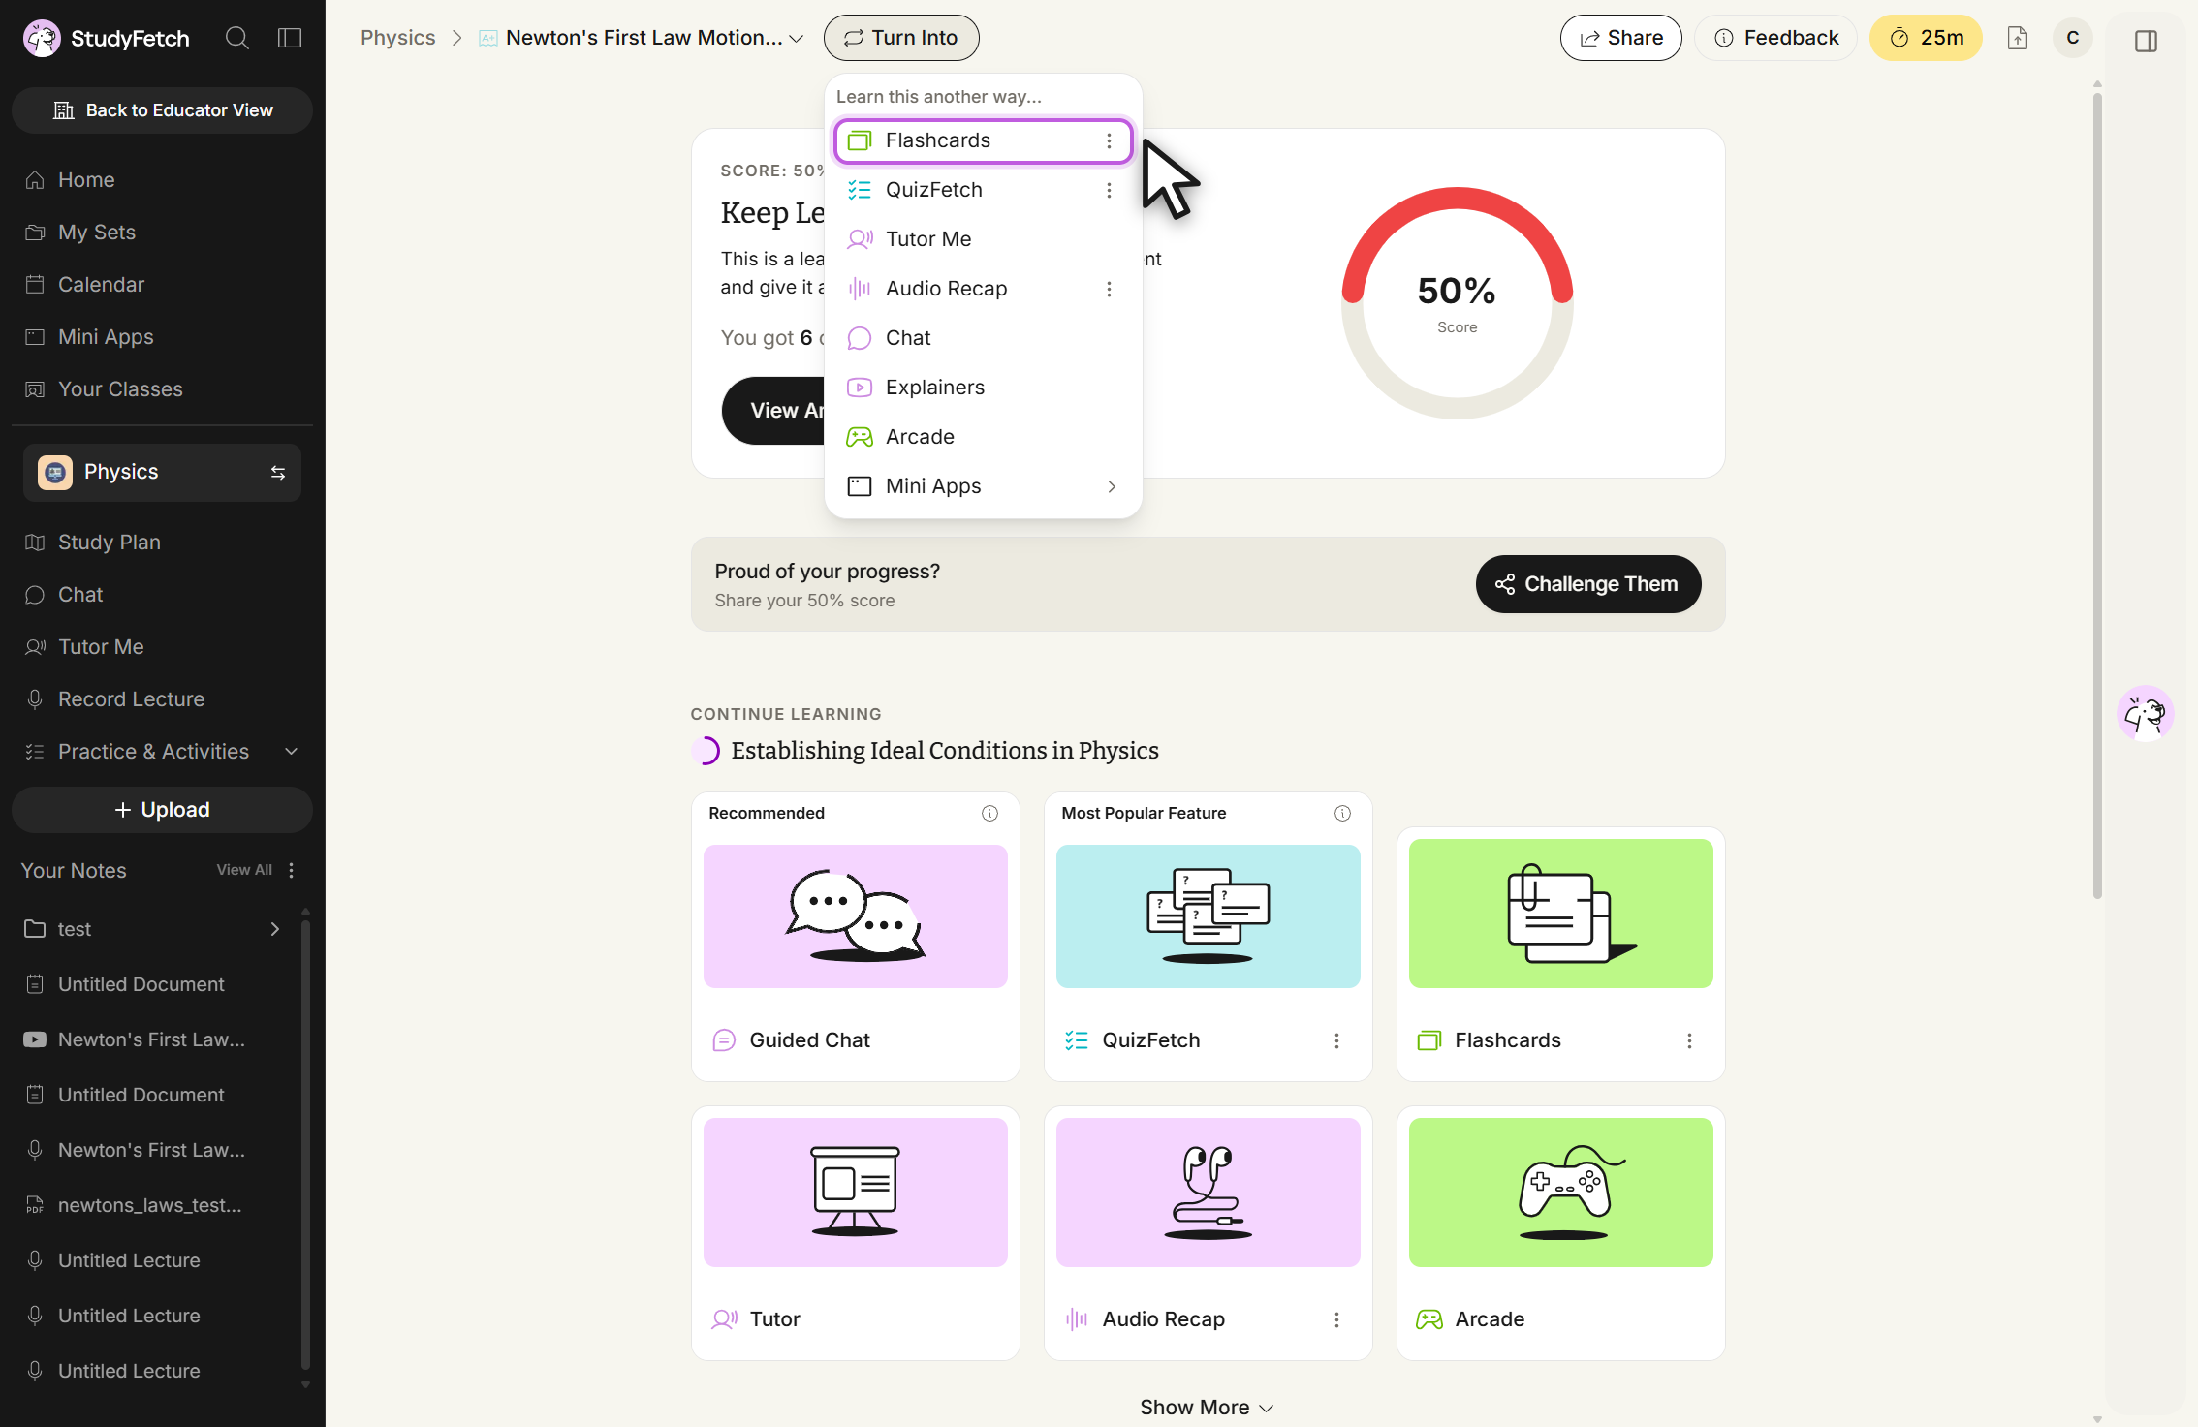Click View All notes link

(x=244, y=870)
